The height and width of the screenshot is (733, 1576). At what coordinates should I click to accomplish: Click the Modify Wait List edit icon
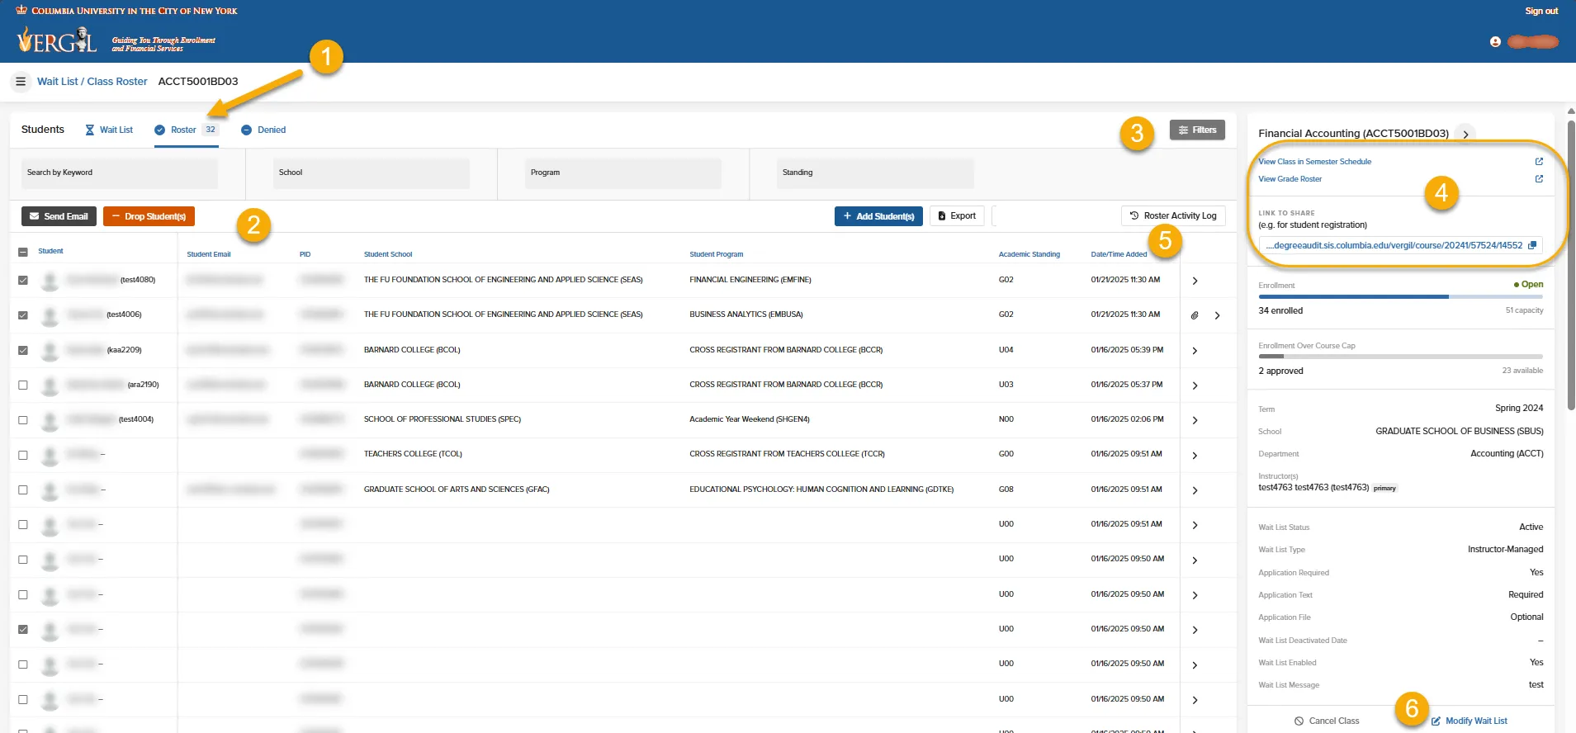point(1436,721)
